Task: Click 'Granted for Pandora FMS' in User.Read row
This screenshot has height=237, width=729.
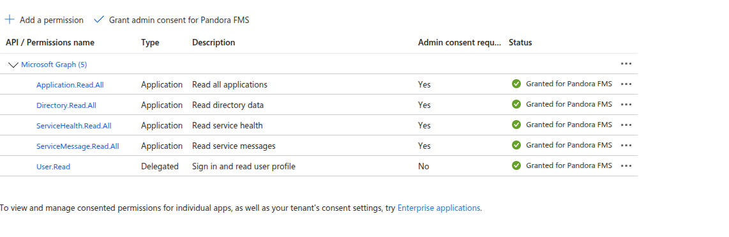Action: [x=569, y=165]
